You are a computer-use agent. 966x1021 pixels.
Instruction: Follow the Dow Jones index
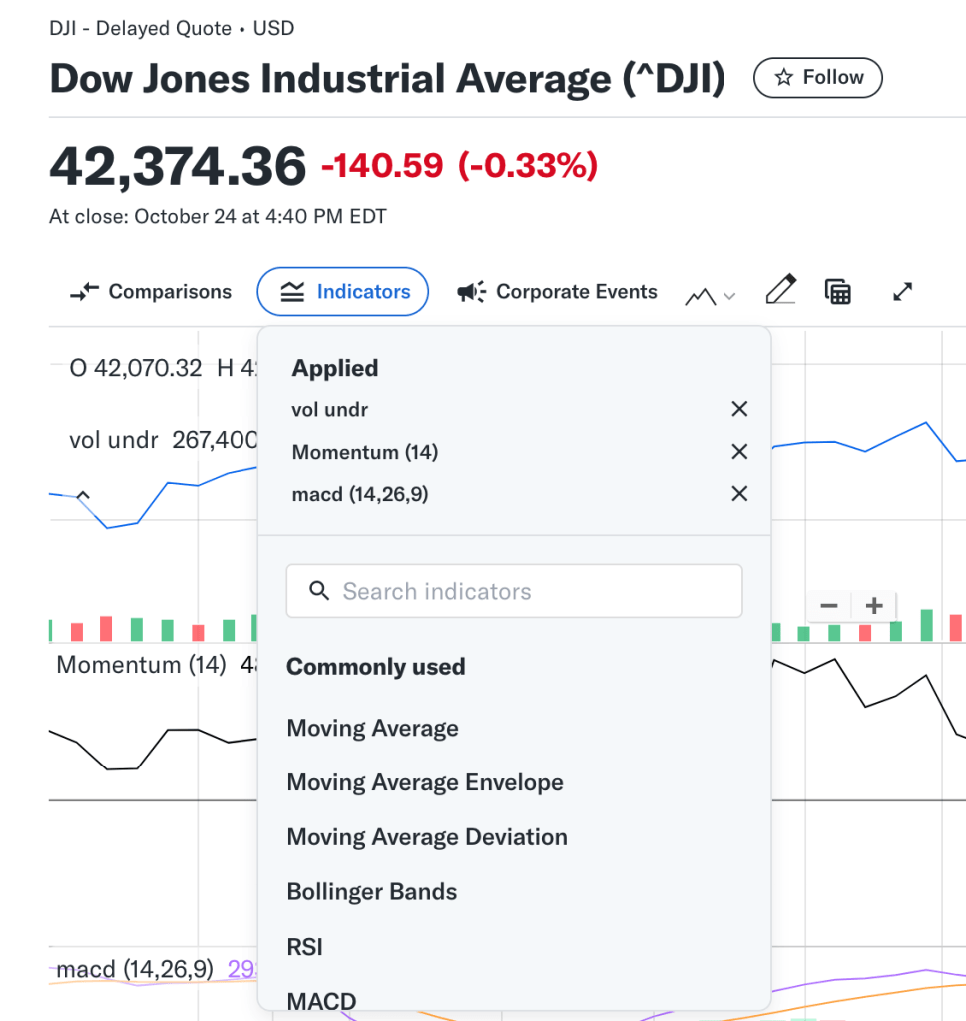point(817,78)
